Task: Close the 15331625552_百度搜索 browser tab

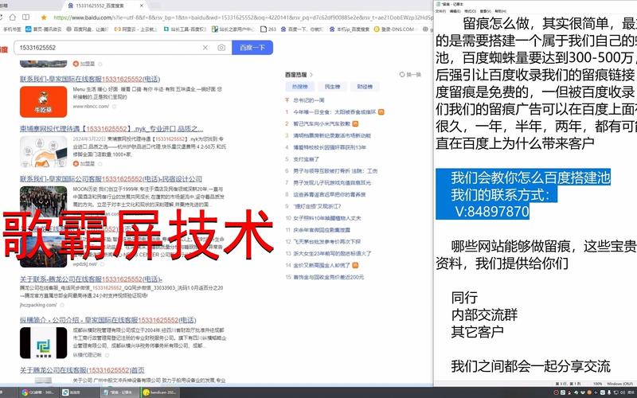Action: pos(142,6)
